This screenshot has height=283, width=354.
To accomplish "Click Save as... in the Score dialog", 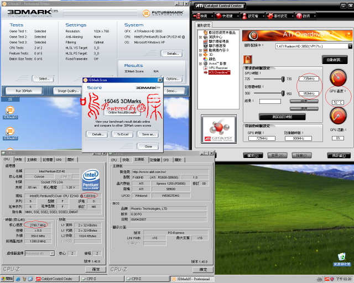I will (148, 134).
